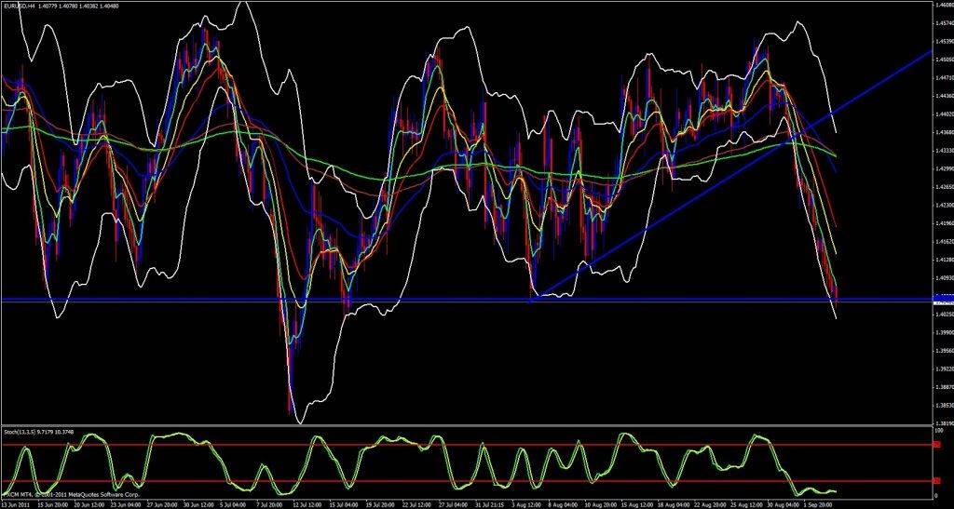Click the '19 Jul 20:00' time label

pos(381,504)
